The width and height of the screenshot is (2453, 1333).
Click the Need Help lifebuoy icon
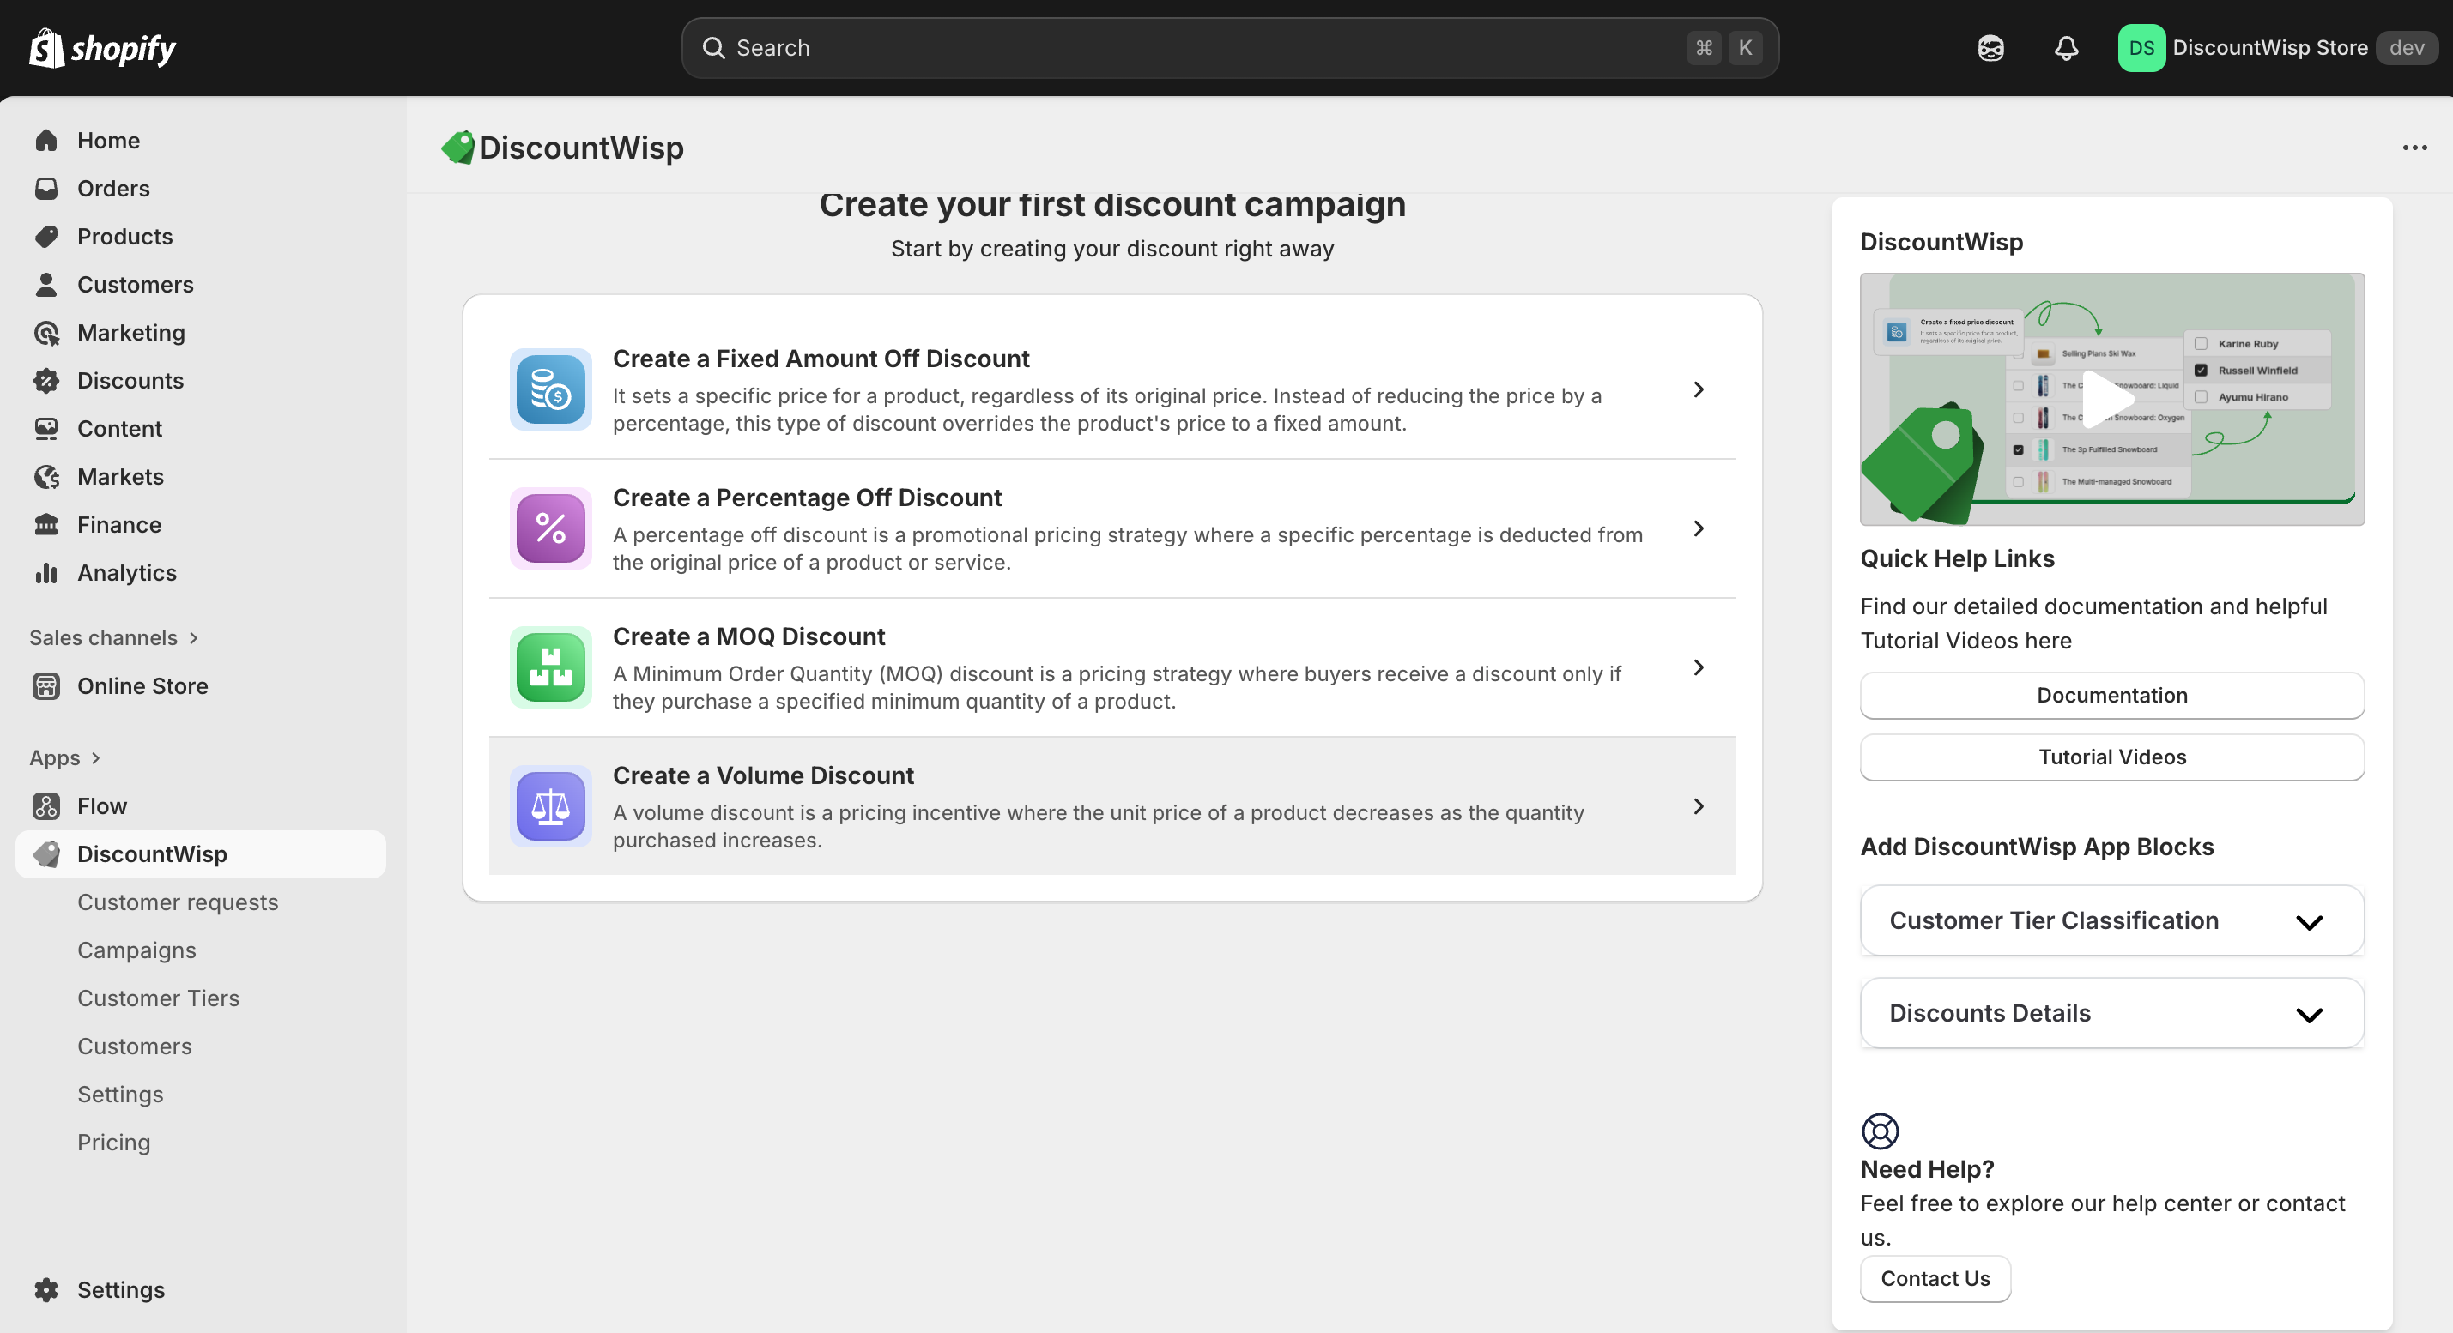pos(1880,1131)
